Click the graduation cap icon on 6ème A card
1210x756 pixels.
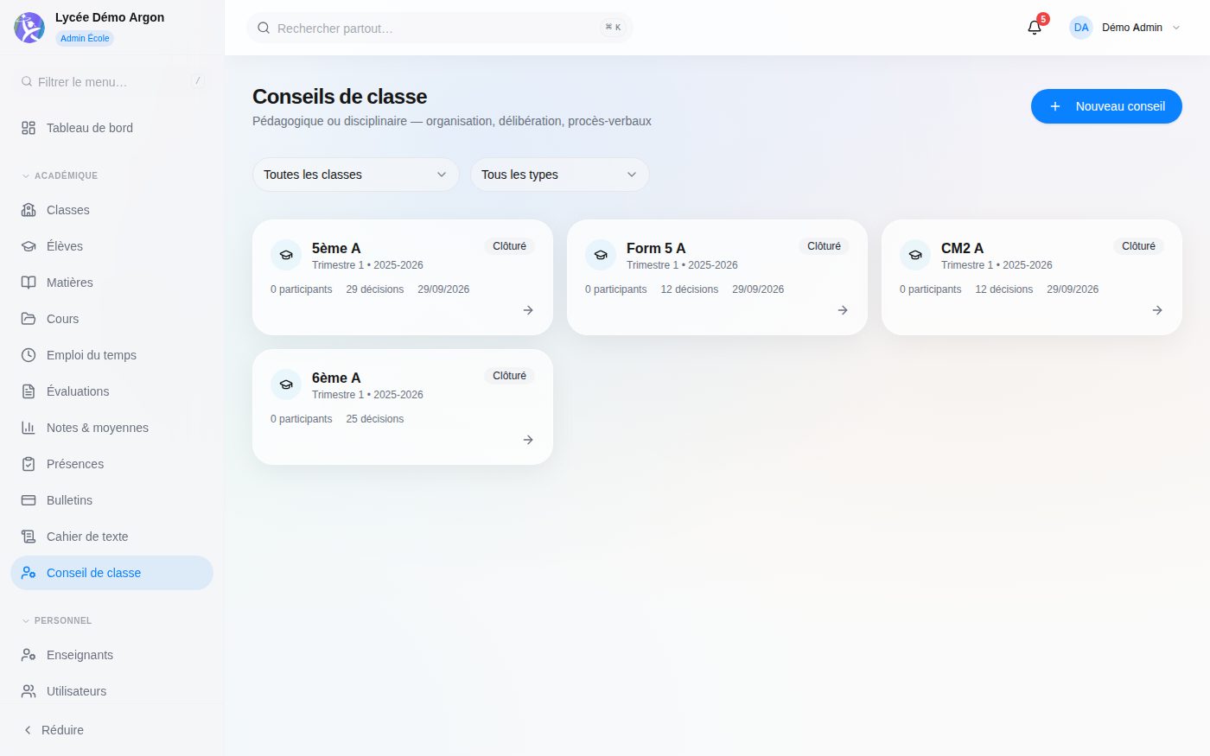(x=286, y=384)
